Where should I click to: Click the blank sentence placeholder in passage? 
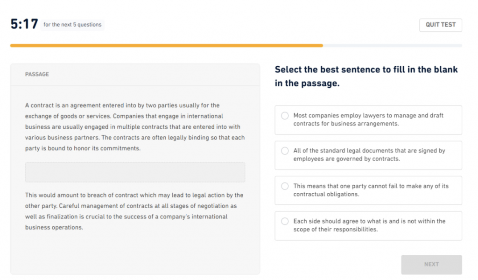pyautogui.click(x=135, y=172)
